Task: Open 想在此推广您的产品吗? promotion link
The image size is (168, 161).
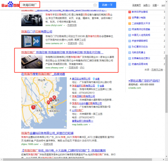Action: [144, 80]
